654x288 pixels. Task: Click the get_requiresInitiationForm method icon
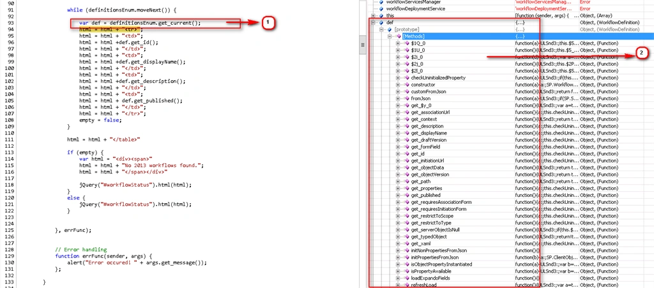point(407,209)
